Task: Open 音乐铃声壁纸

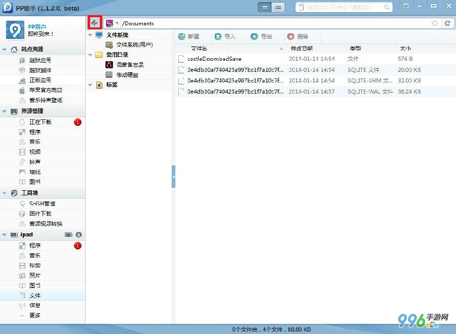Action: click(x=43, y=101)
